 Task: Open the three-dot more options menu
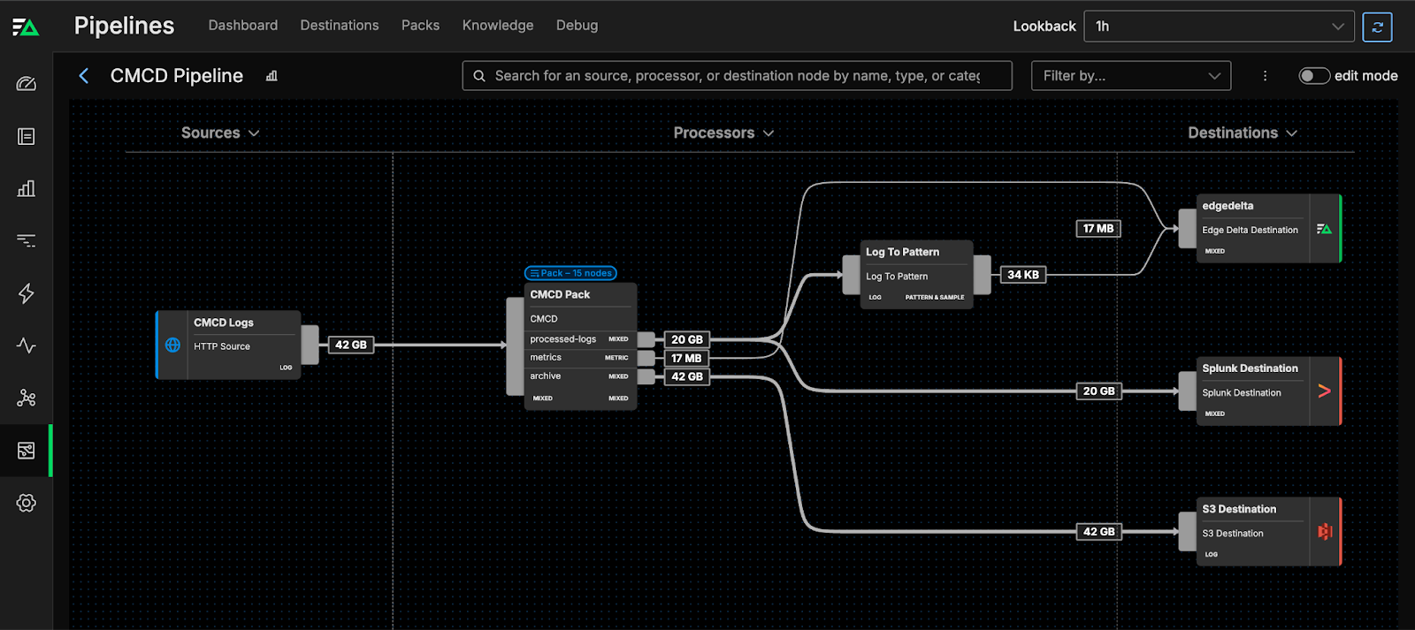pyautogui.click(x=1265, y=76)
